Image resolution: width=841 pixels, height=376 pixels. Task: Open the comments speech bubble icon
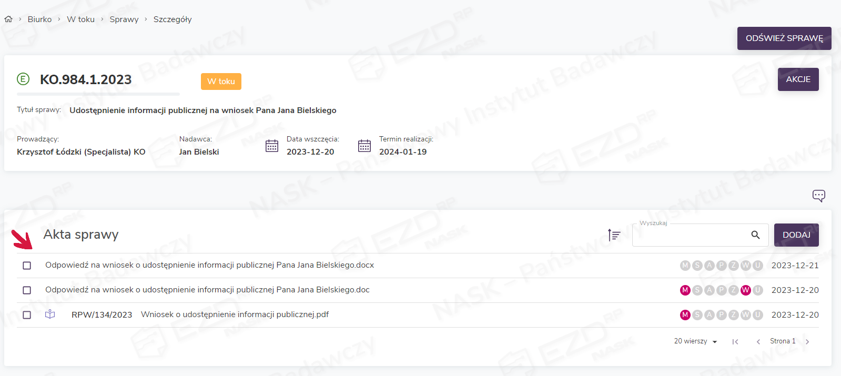[818, 196]
